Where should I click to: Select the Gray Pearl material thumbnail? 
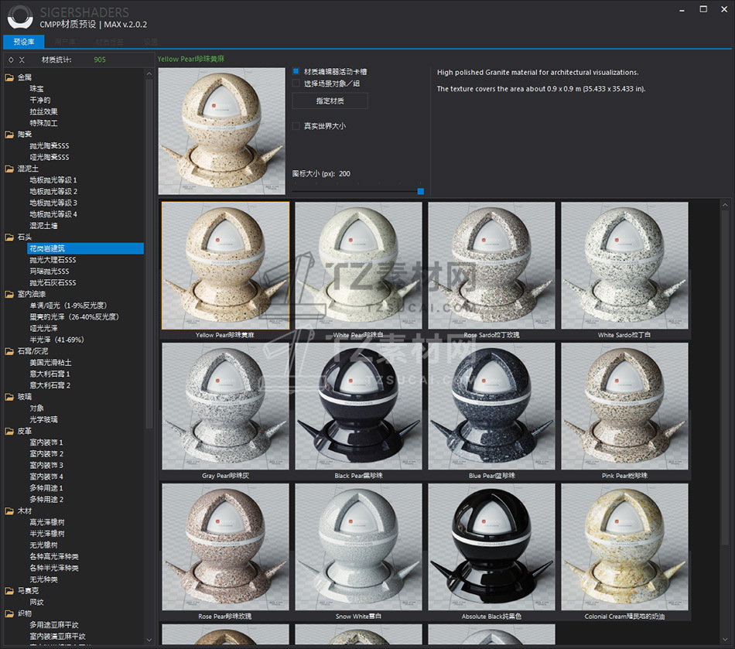[x=225, y=406]
